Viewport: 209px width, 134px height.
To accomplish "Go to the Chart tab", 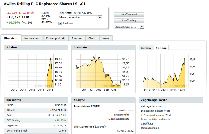I will pos(92,38).
